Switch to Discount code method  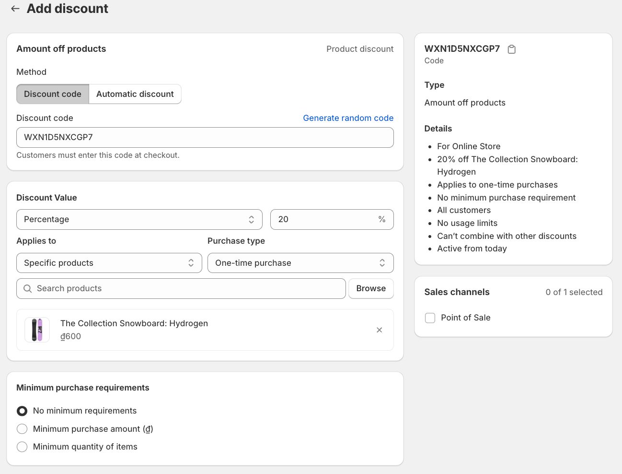click(53, 94)
